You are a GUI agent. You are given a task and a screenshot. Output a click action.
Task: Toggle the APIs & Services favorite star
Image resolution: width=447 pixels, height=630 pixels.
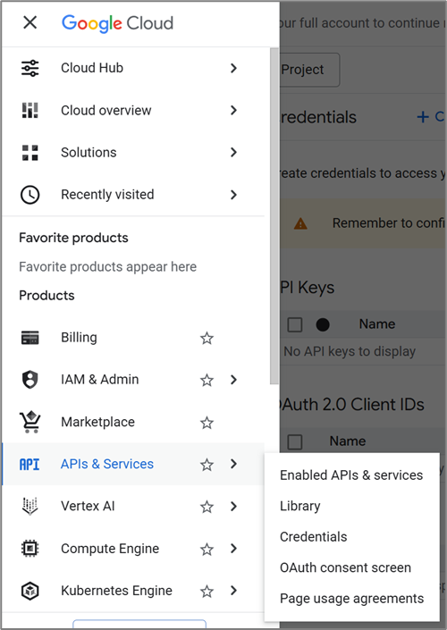point(207,465)
